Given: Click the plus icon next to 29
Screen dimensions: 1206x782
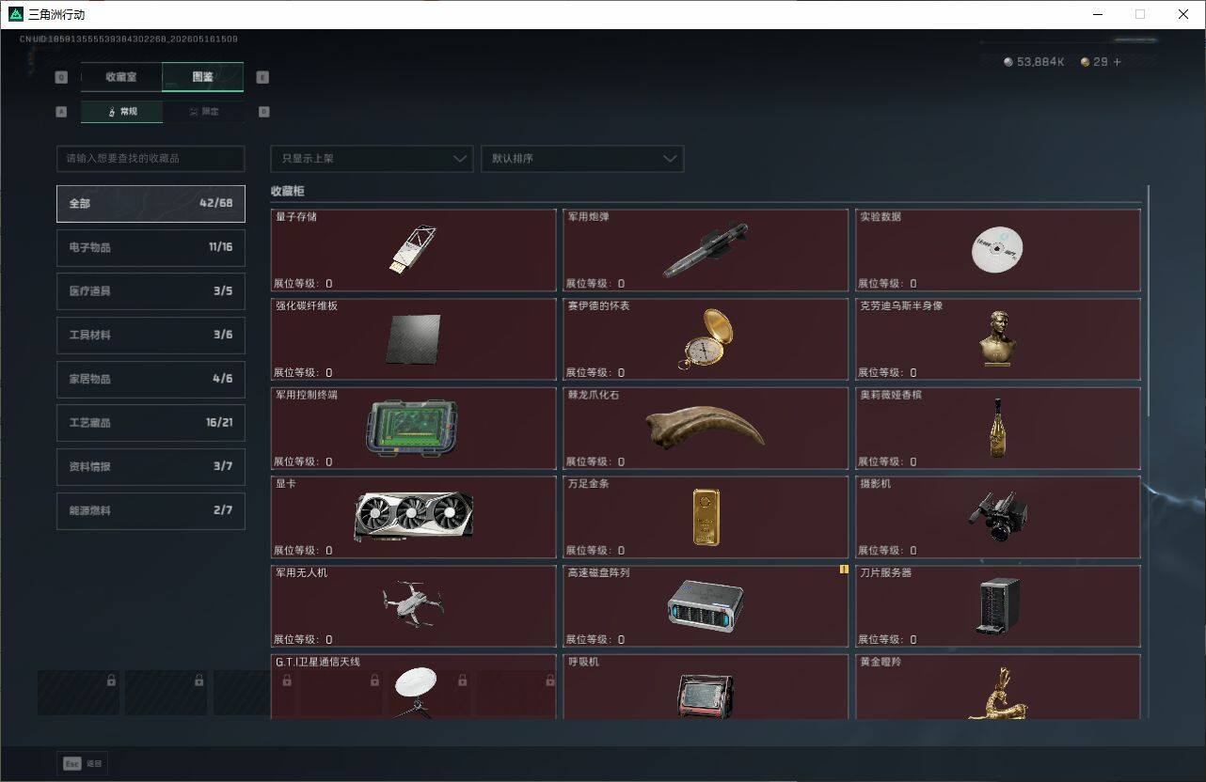Looking at the screenshot, I should point(1118,62).
